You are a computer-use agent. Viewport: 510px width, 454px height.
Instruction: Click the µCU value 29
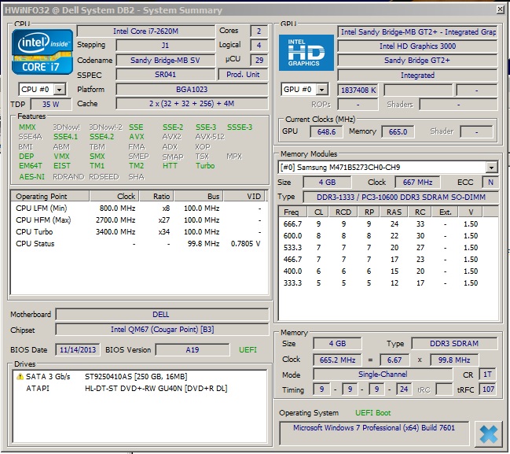(259, 61)
